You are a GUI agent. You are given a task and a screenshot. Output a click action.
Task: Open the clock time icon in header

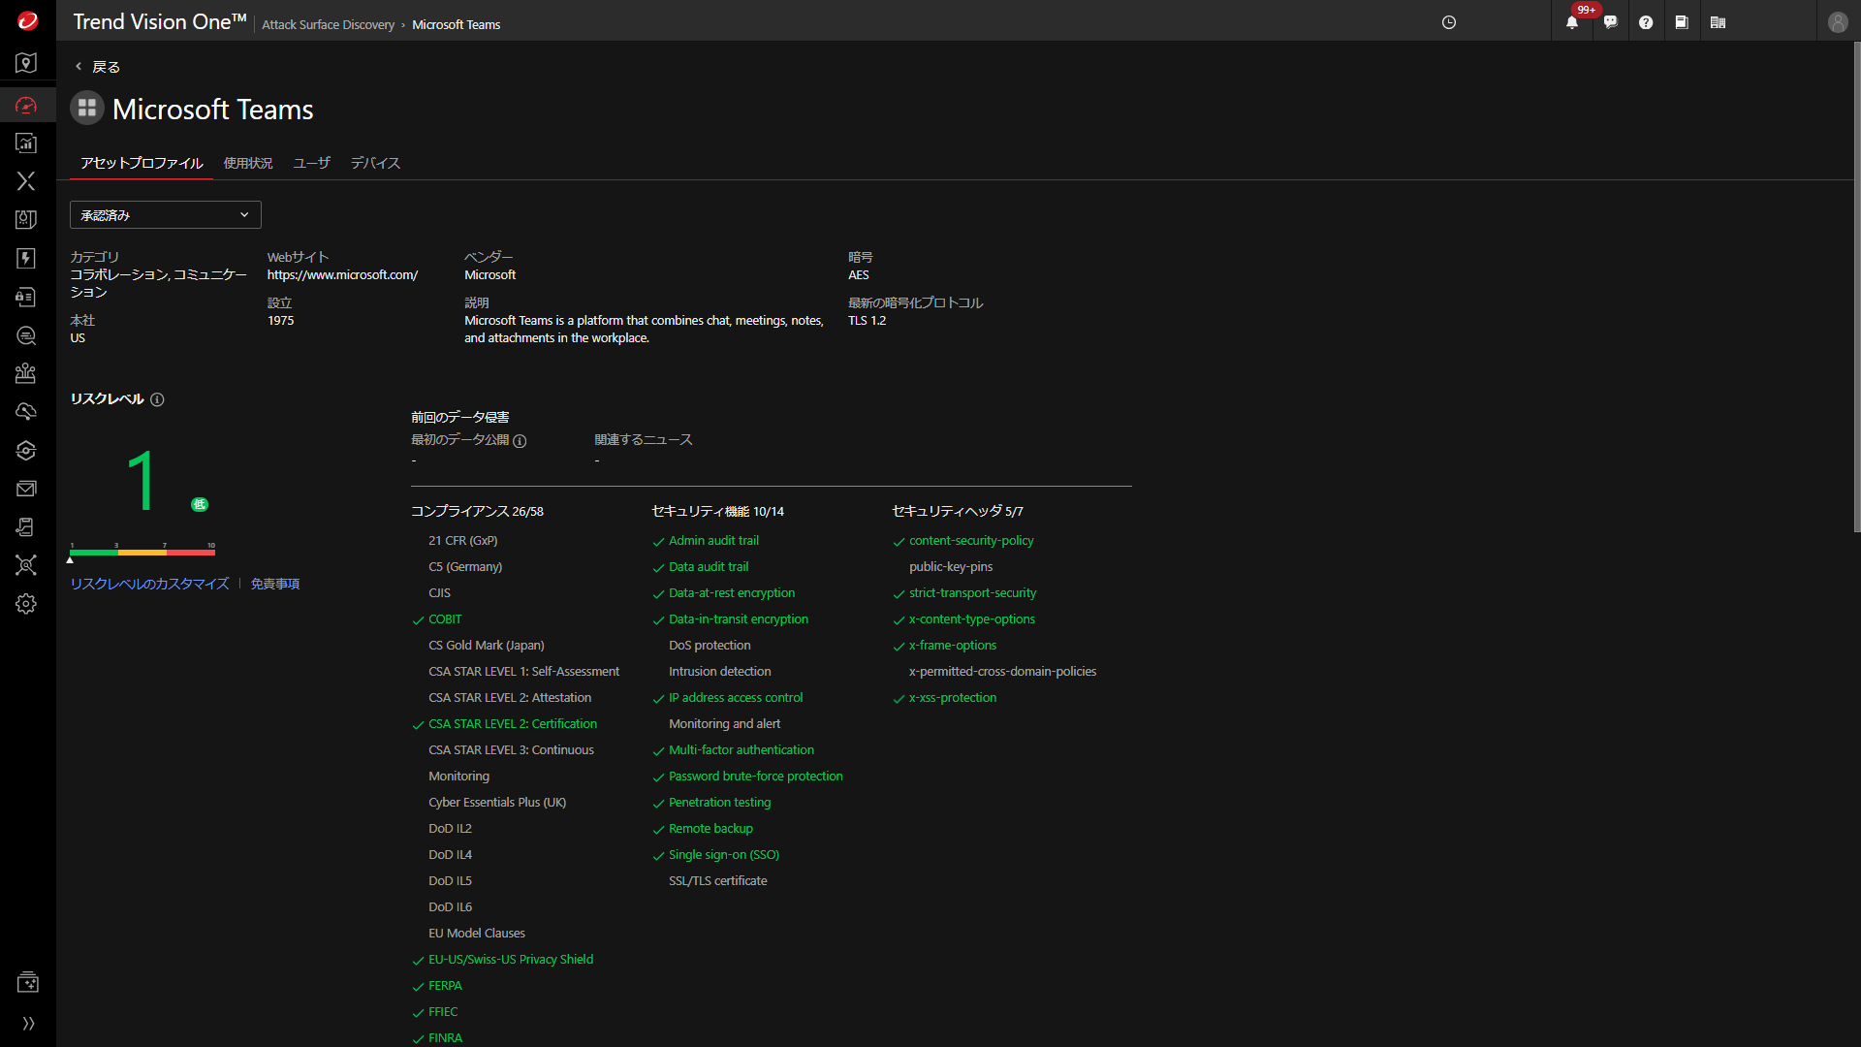tap(1449, 22)
